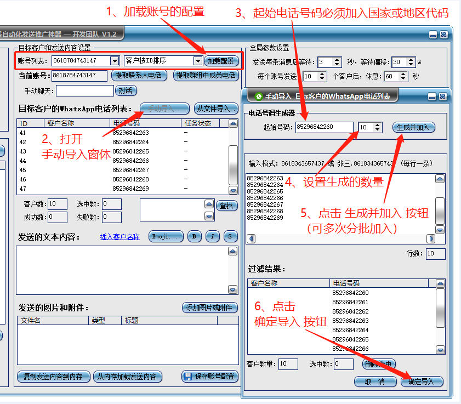The image size is (461, 404).
Task: Click the 加载配置 button
Action: click(x=221, y=61)
